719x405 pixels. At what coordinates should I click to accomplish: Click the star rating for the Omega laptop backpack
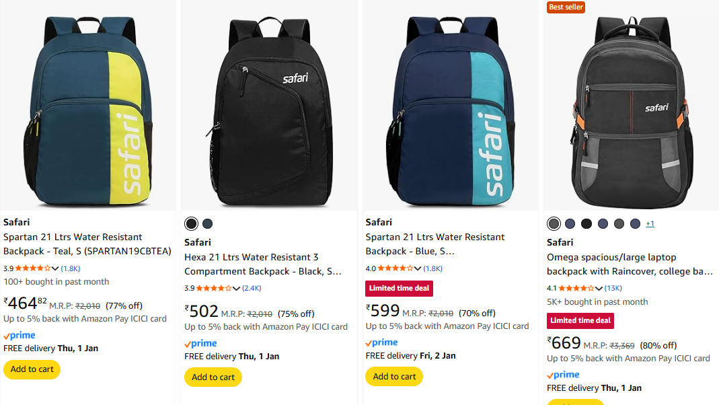[x=576, y=289]
